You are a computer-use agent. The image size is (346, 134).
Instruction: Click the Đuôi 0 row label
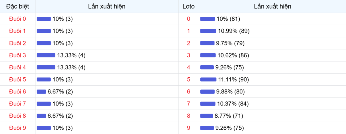[x=18, y=19]
